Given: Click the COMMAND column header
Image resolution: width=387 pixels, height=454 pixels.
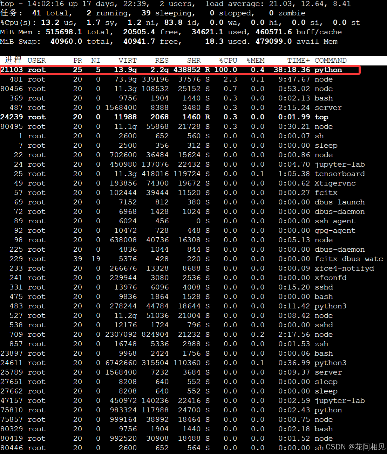Looking at the screenshot, I should point(331,60).
